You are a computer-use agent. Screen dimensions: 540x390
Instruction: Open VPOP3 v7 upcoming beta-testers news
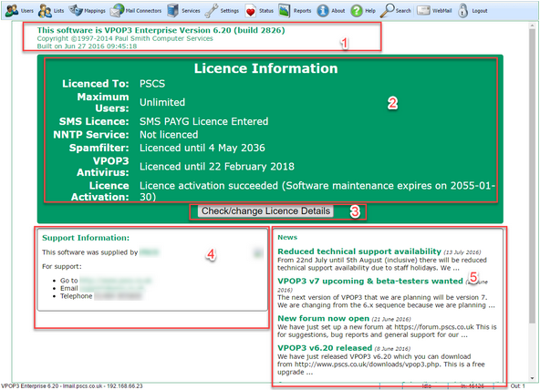coord(370,281)
